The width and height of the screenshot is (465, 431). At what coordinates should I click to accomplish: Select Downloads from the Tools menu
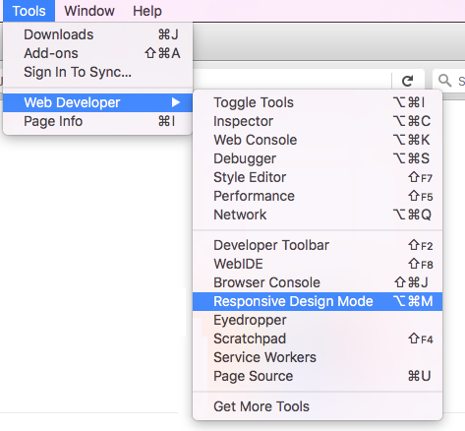[x=97, y=34]
